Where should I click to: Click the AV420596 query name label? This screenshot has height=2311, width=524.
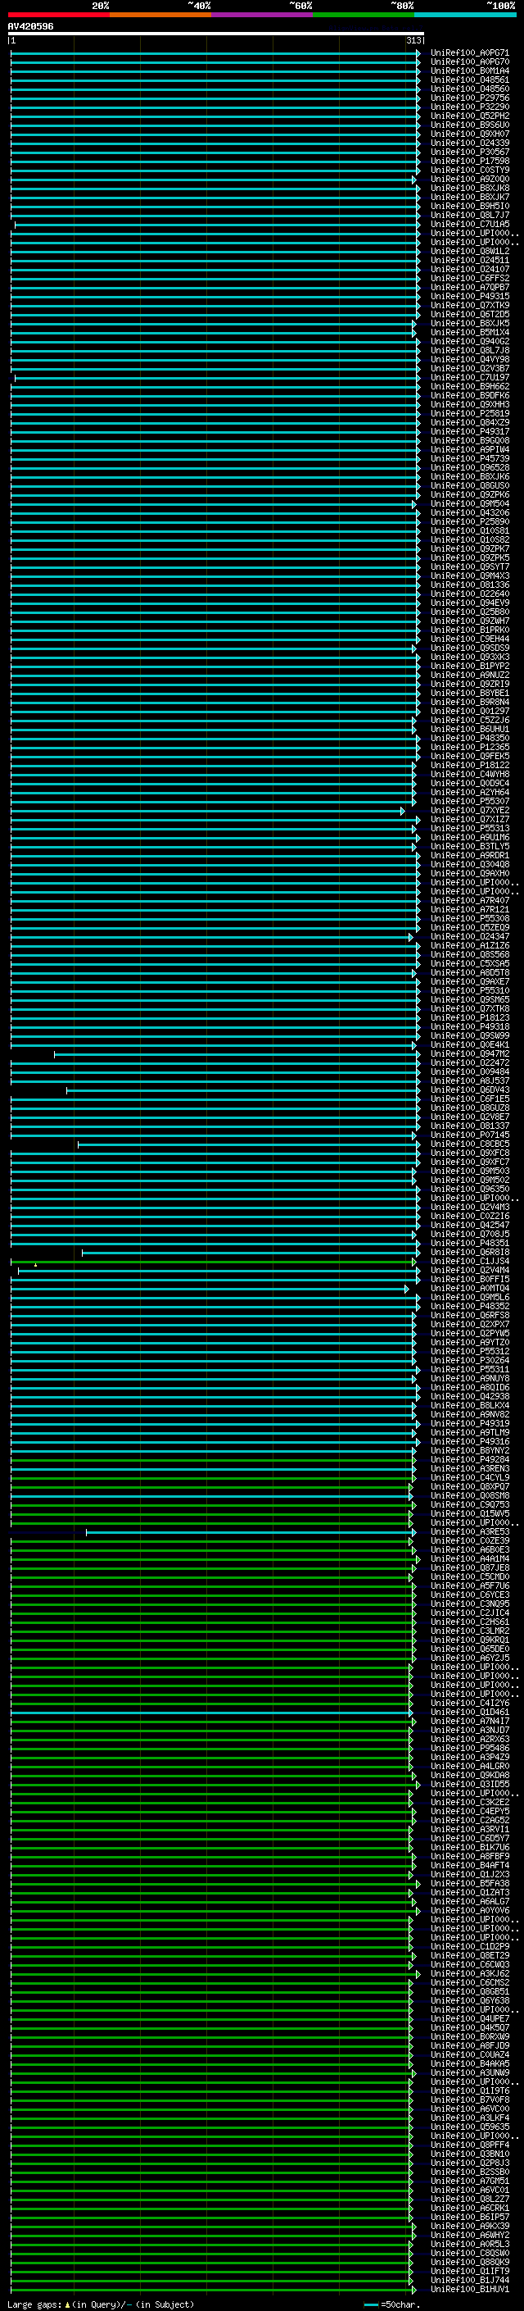click(x=30, y=27)
